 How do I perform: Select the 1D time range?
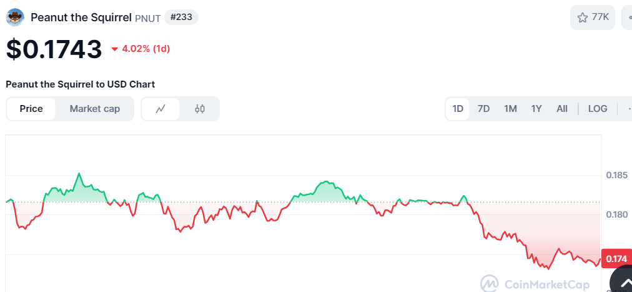(458, 109)
